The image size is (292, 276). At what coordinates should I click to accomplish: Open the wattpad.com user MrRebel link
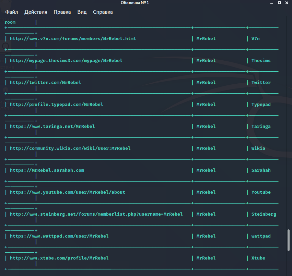click(59, 236)
